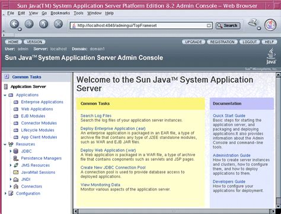The height and width of the screenshot is (214, 281).
Task: Expand the Configuration tree node
Action: (x=5, y=193)
